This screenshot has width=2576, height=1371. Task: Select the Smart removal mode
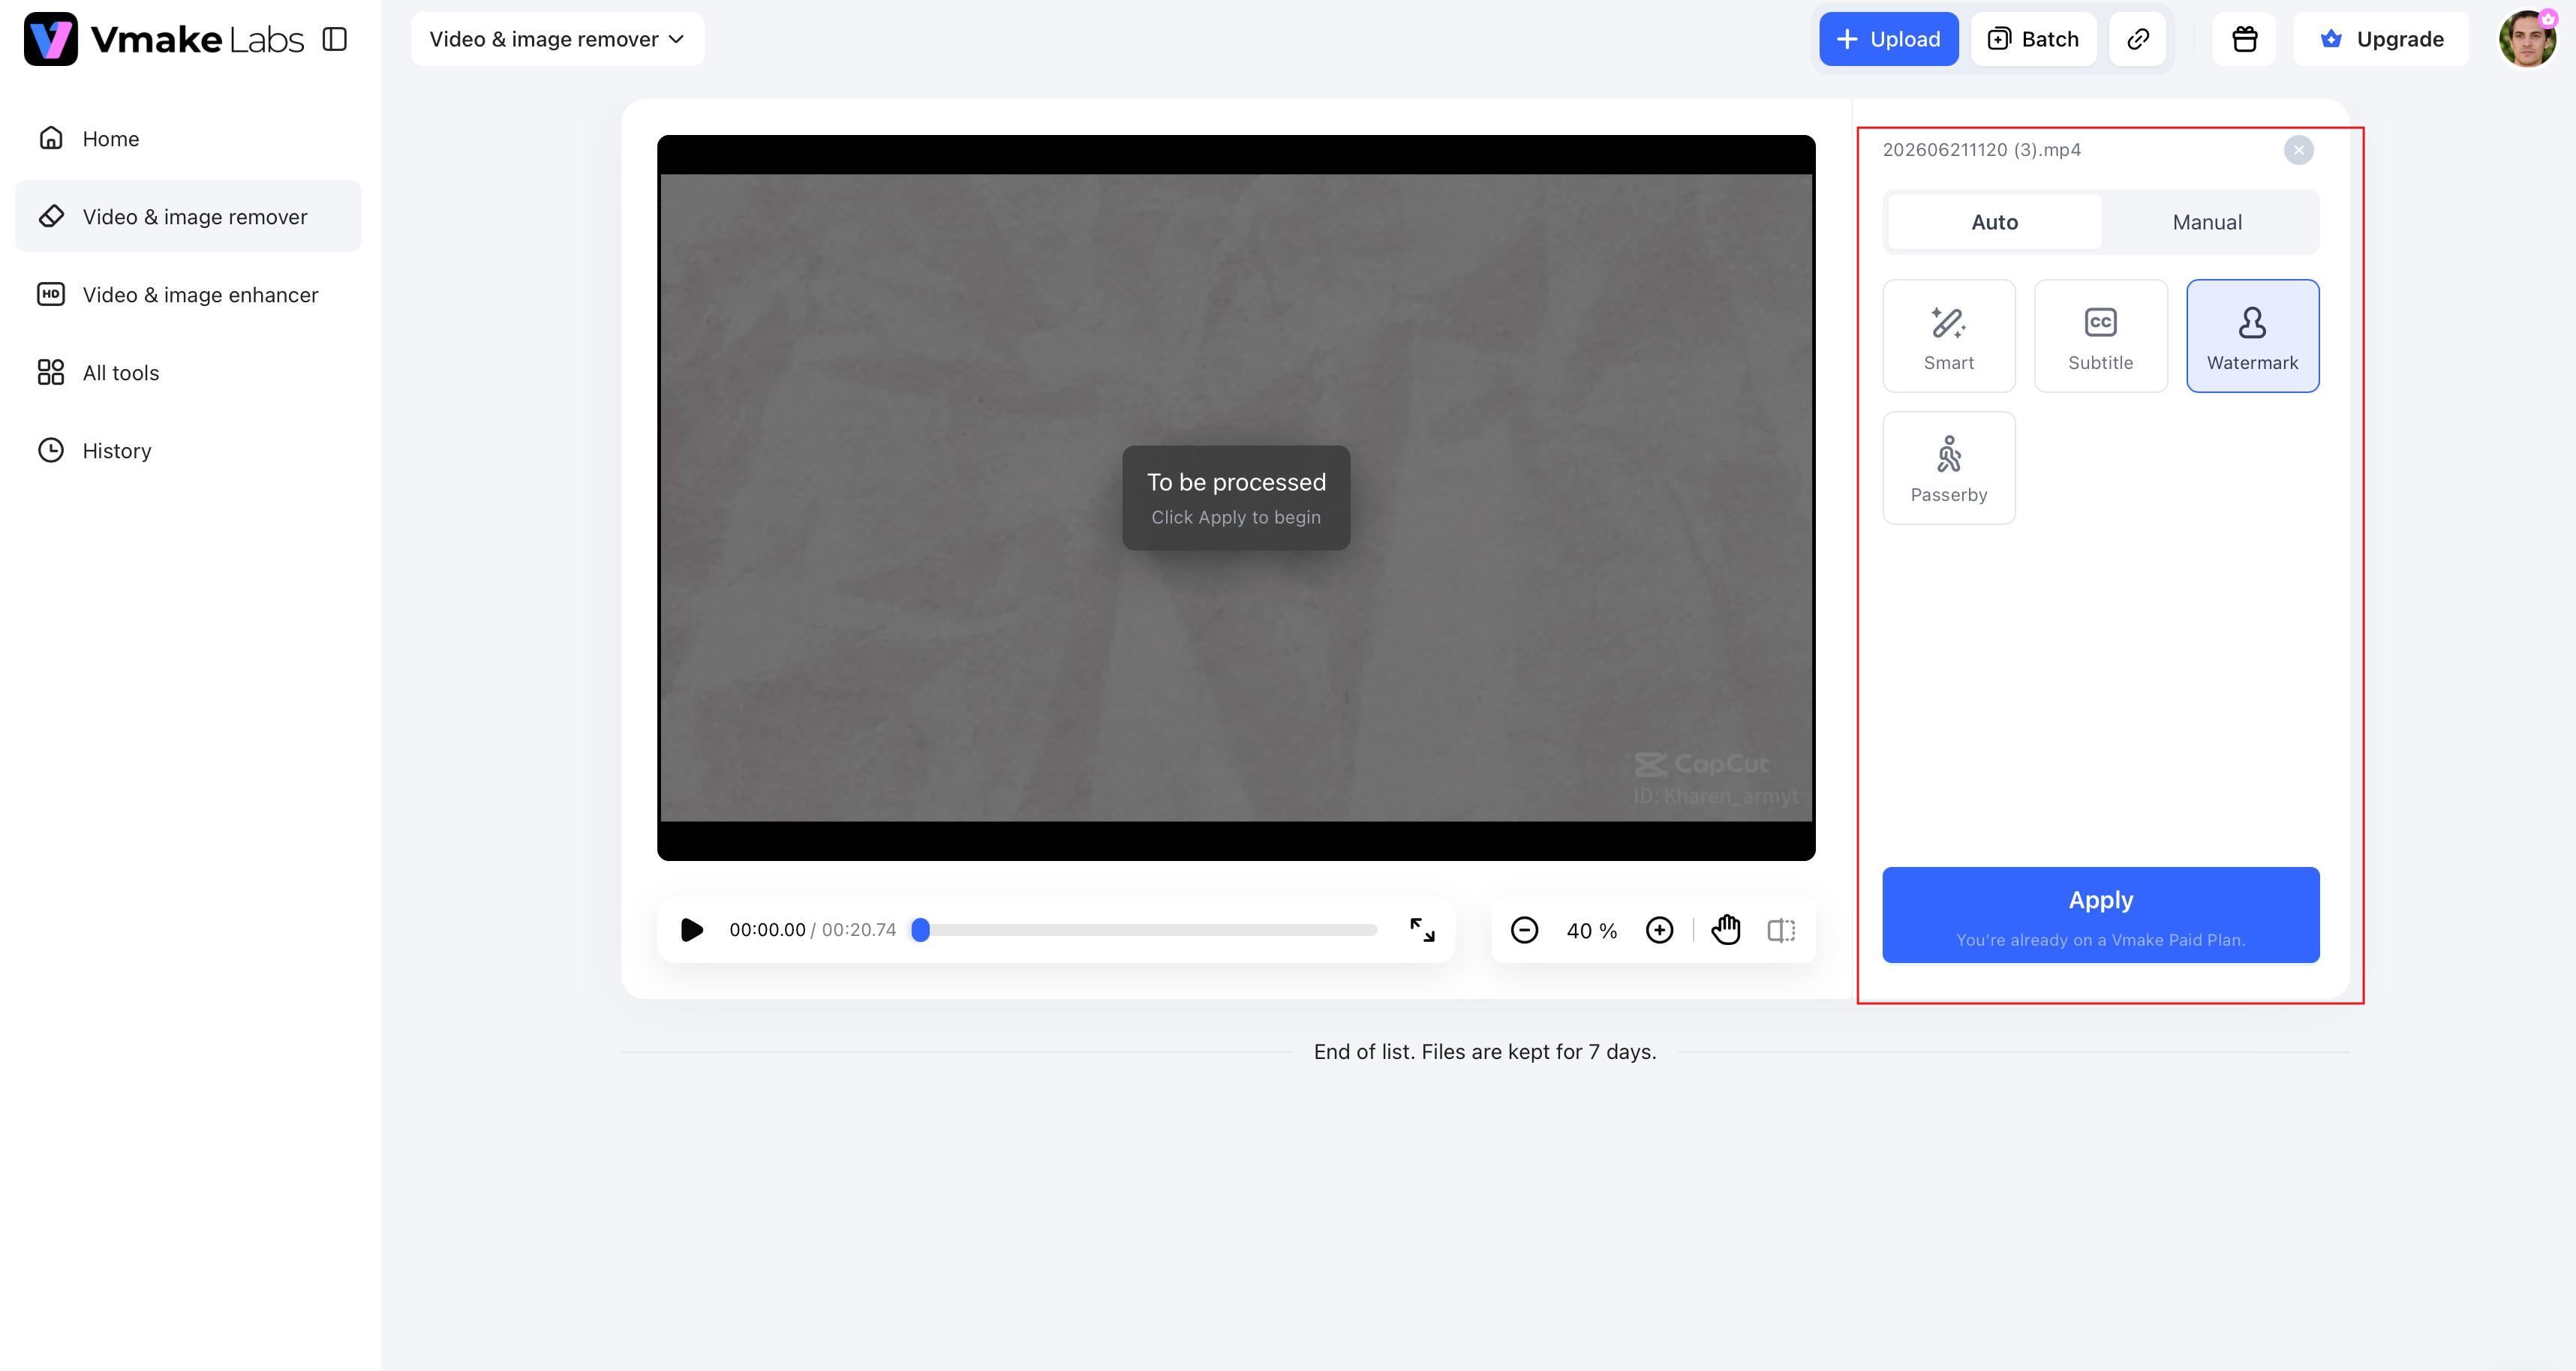click(x=1948, y=336)
